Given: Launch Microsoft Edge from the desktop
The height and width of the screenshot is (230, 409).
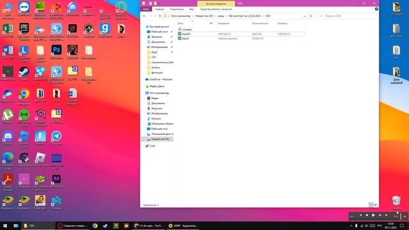Looking at the screenshot, I should tap(8, 161).
